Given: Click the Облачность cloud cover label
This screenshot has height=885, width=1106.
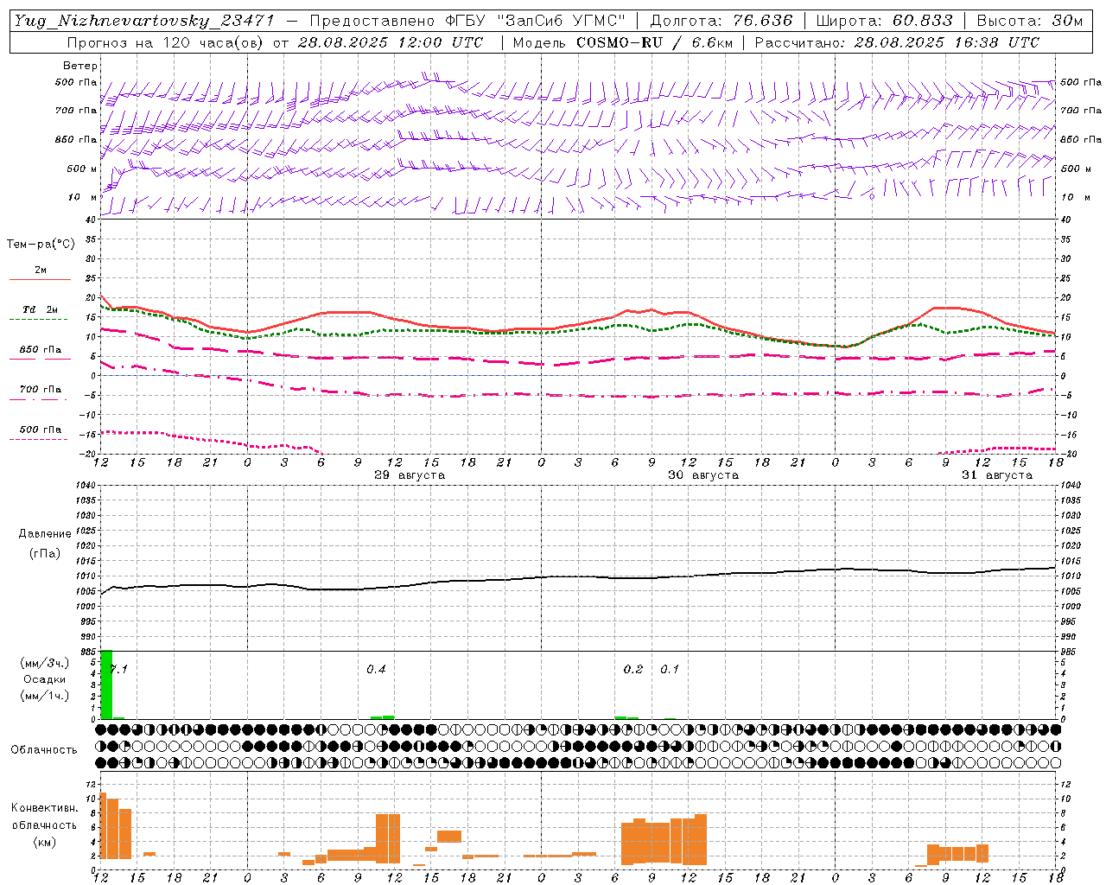Looking at the screenshot, I should pyautogui.click(x=44, y=749).
